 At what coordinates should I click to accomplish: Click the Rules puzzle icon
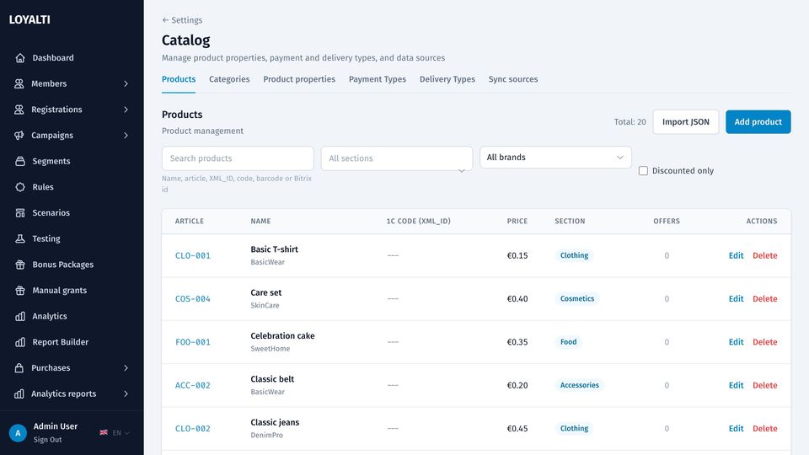(20, 187)
